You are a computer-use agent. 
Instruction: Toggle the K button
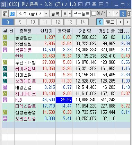click(100, 22)
